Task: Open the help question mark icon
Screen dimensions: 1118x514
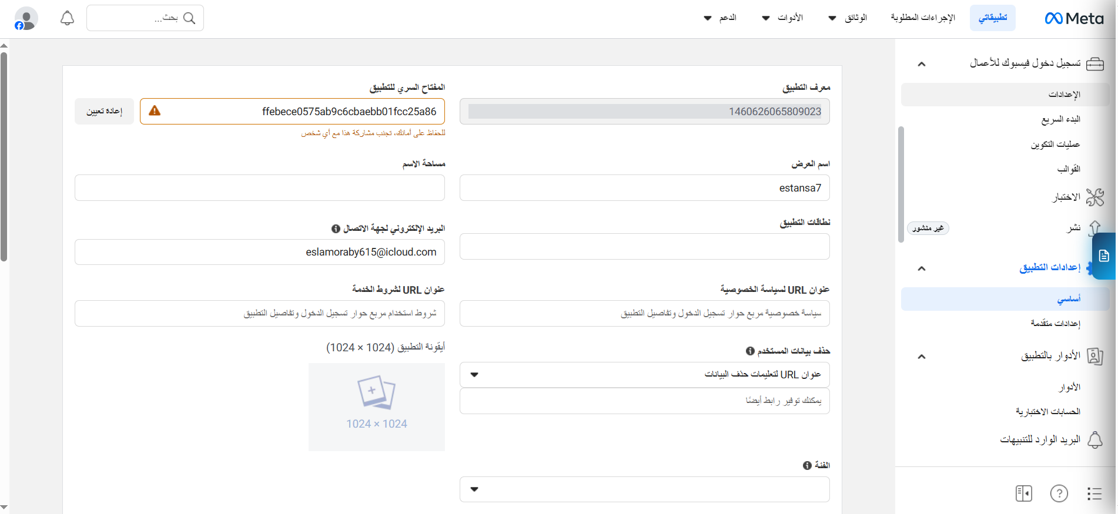Action: [1059, 493]
